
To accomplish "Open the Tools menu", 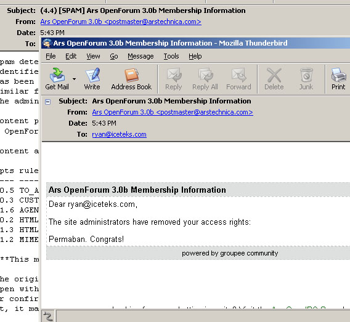I will point(171,56).
